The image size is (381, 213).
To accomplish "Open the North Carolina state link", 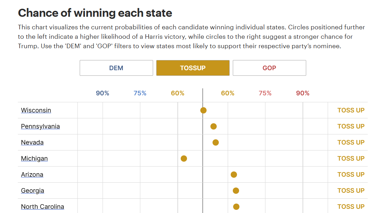I will [x=42, y=207].
